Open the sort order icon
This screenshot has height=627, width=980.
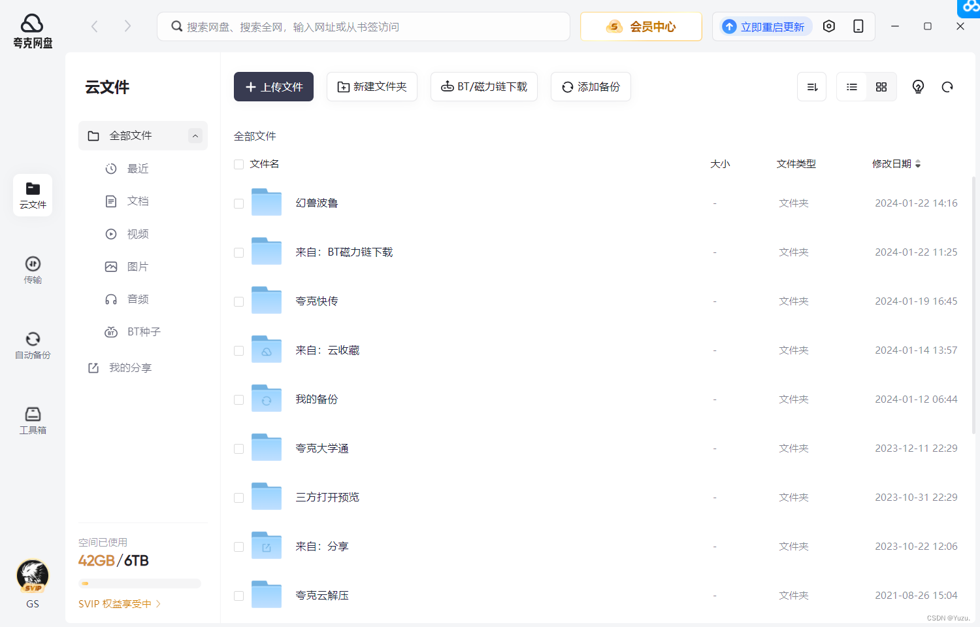pyautogui.click(x=811, y=86)
